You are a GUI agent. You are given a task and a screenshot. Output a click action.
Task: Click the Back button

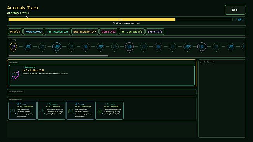235,10
